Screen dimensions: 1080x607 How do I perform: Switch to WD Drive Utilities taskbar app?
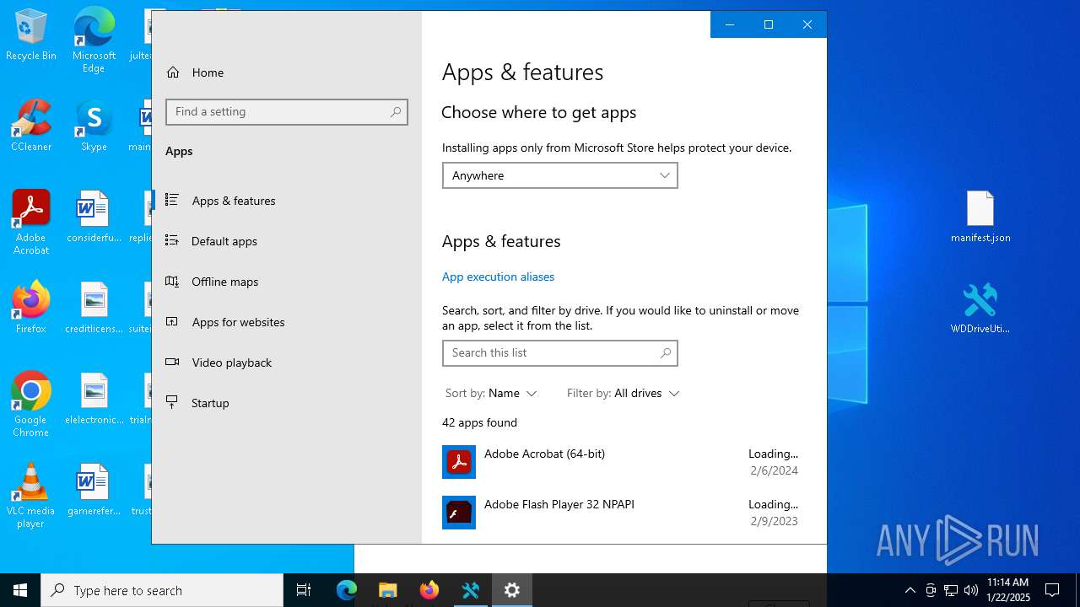(471, 590)
